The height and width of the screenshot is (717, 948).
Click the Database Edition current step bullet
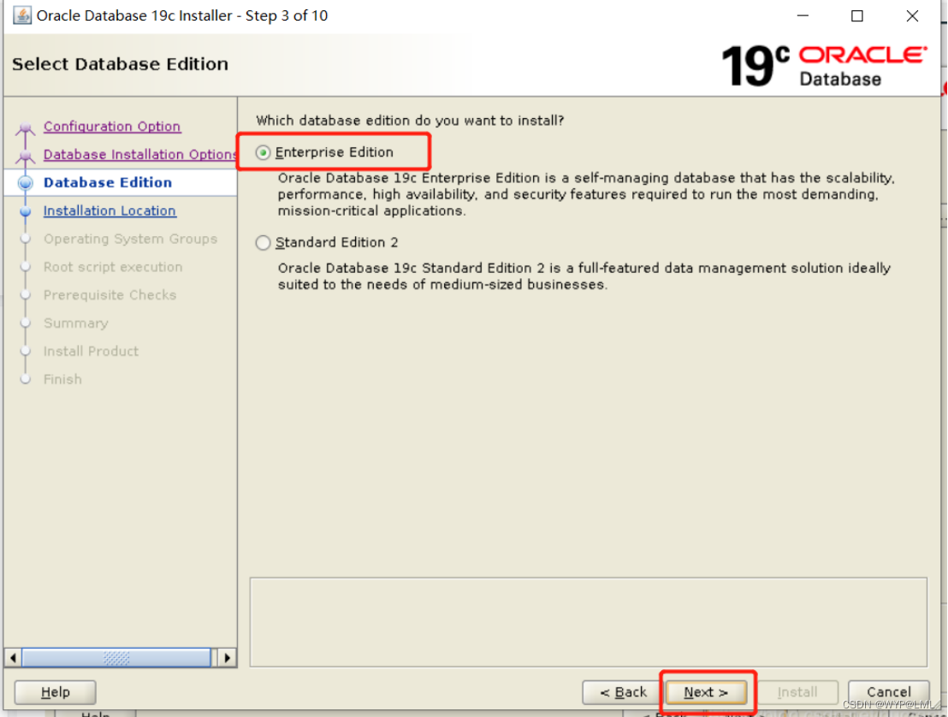[26, 182]
